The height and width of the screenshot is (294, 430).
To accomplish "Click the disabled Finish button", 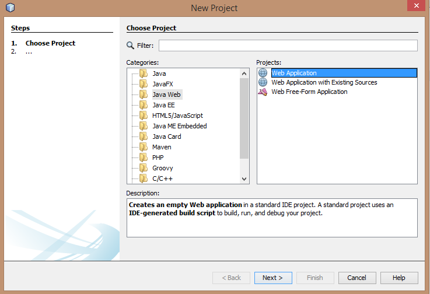I will [315, 278].
